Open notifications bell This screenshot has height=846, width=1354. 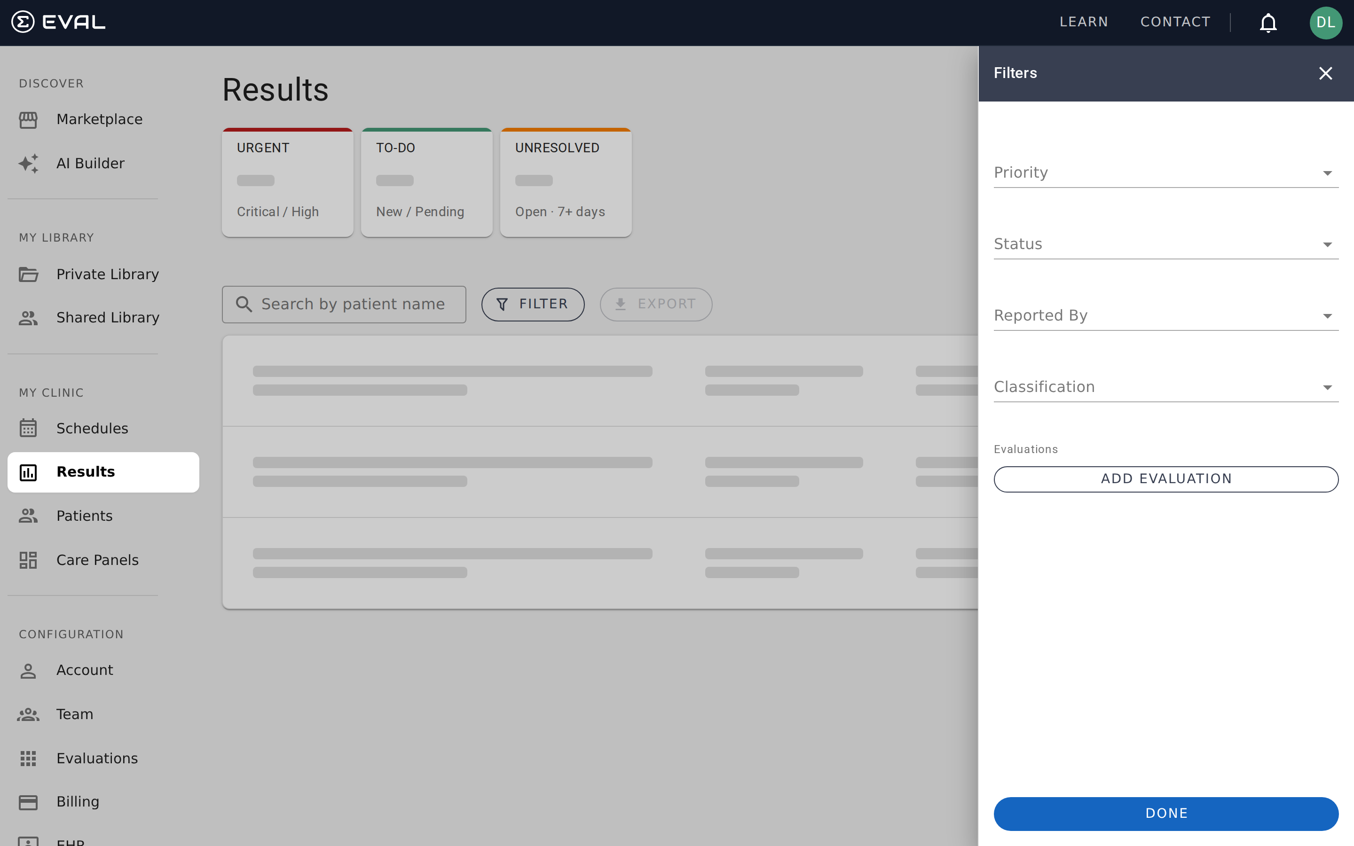coord(1267,23)
